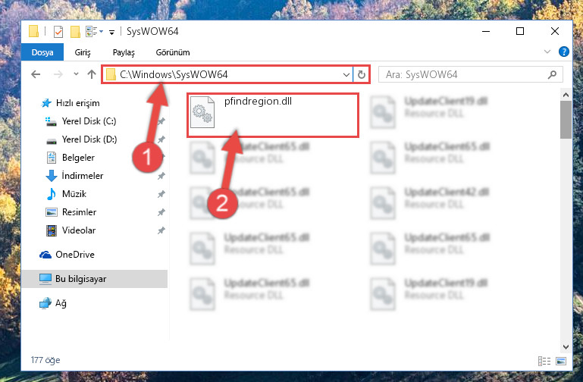583x382 pixels.
Task: Expand the address bar history dropdown
Action: click(x=346, y=75)
